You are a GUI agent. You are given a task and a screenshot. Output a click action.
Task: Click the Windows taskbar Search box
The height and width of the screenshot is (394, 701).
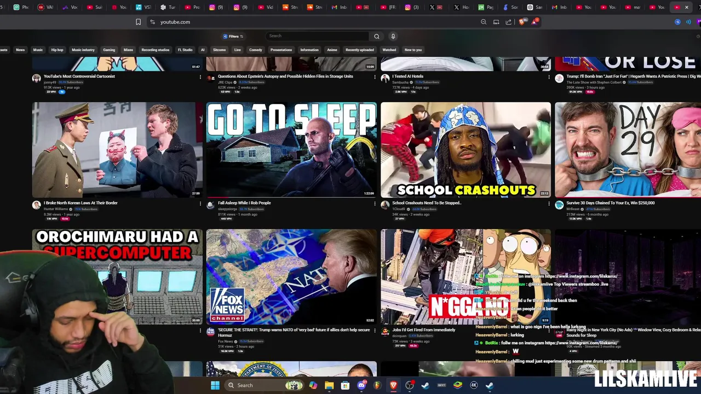pyautogui.click(x=264, y=385)
